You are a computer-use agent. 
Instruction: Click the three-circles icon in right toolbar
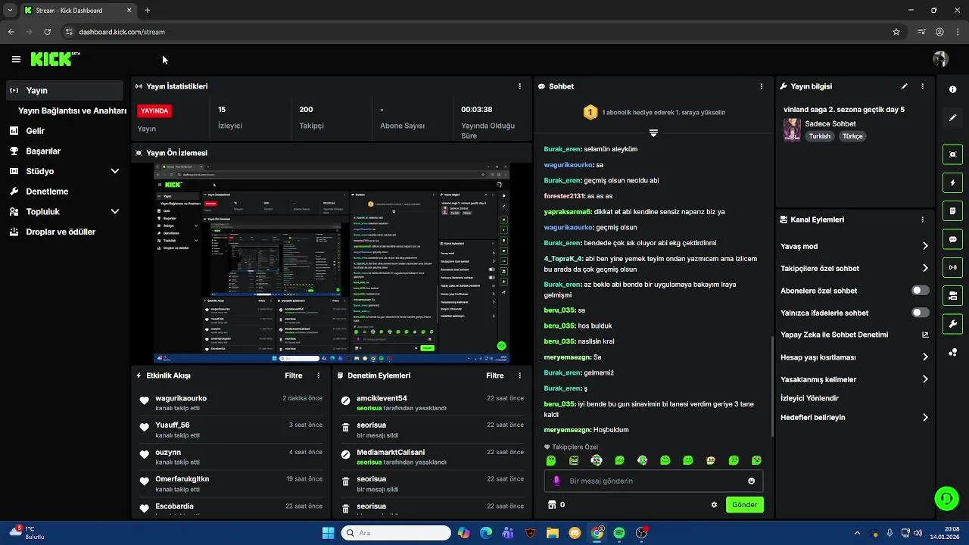(952, 352)
